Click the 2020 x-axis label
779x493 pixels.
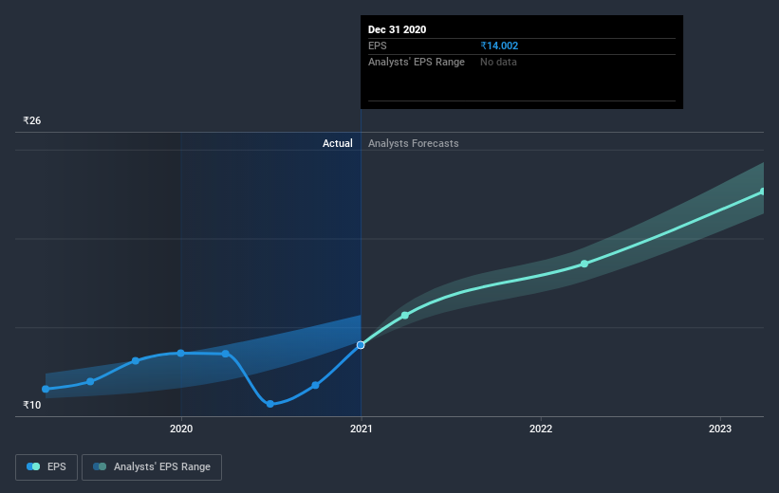click(x=181, y=429)
